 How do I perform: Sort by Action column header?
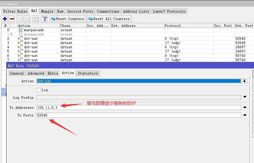(x=39, y=26)
